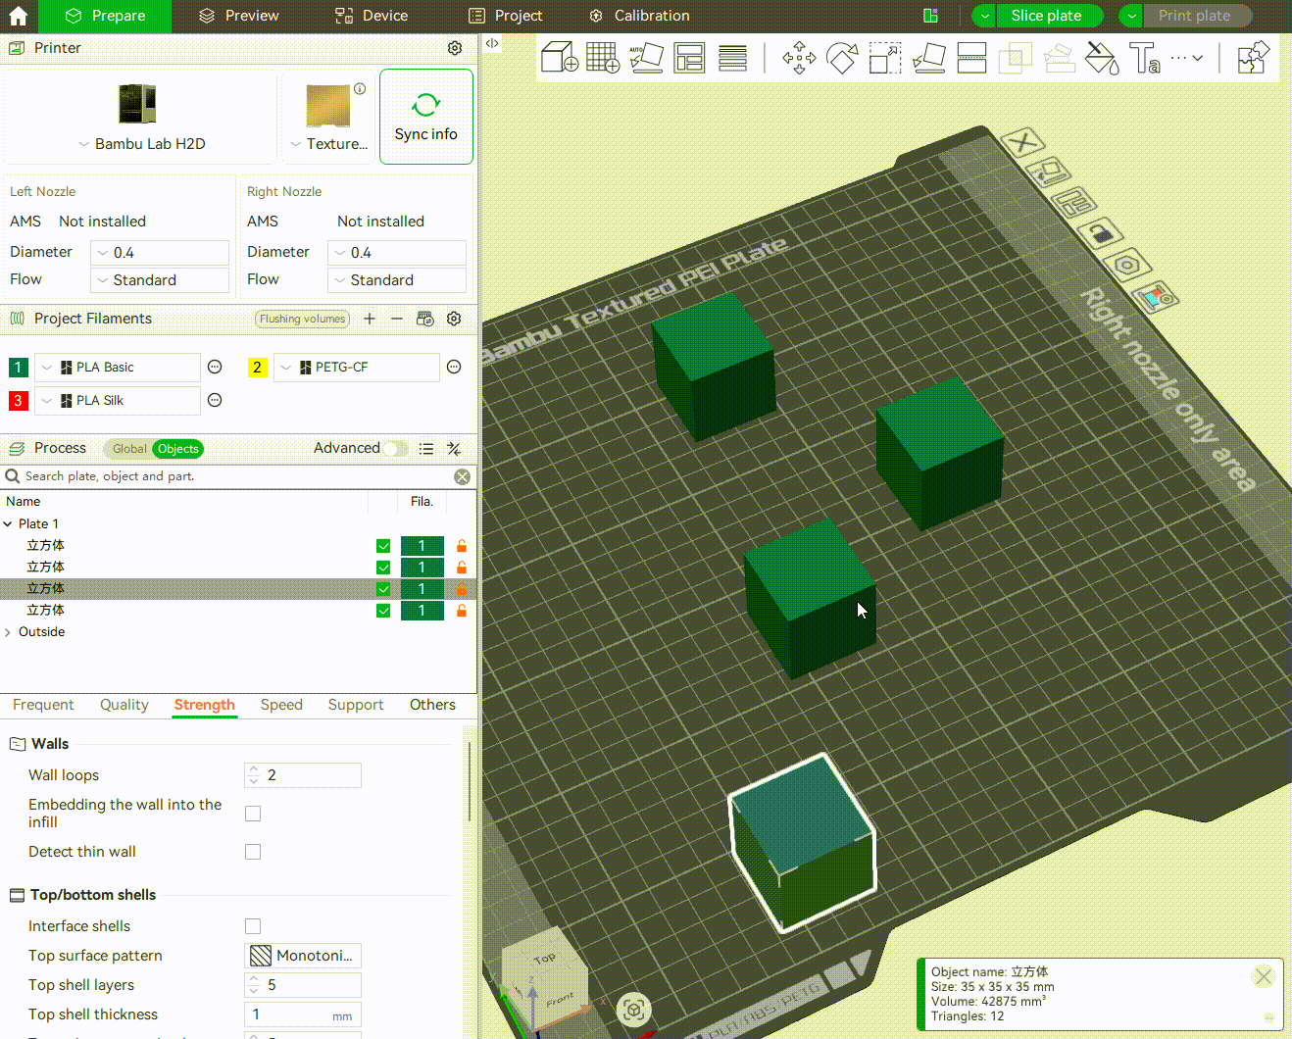Open the Assembly view tool

tap(1253, 58)
